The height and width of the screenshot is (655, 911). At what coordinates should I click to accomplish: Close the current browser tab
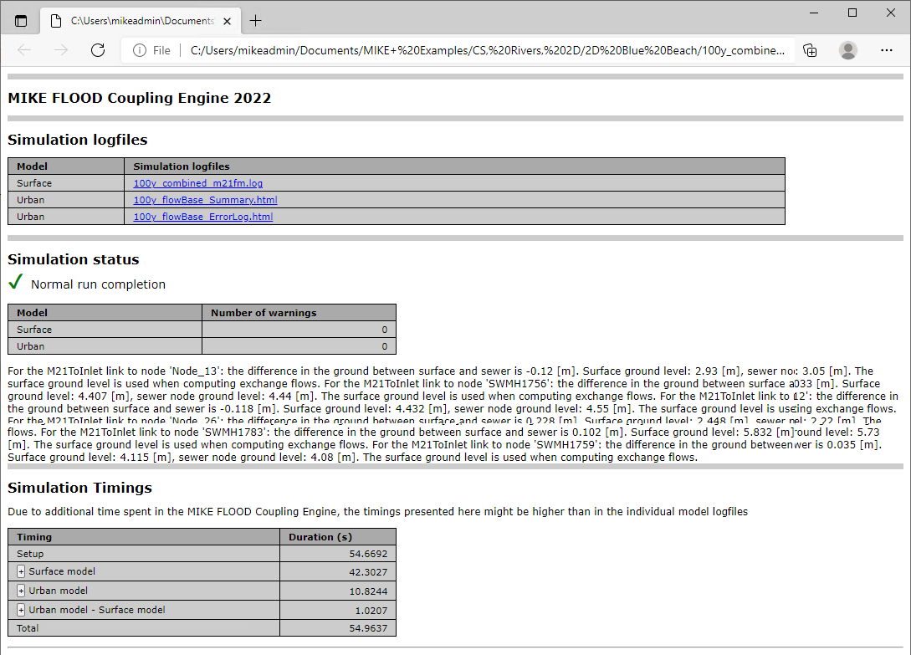tap(228, 22)
